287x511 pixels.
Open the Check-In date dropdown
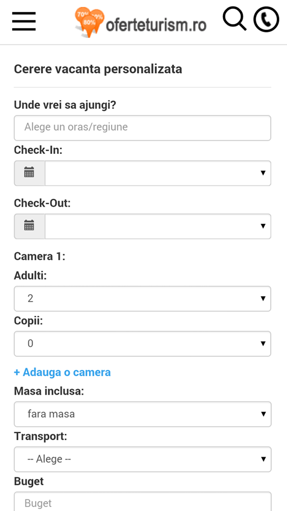(x=158, y=173)
